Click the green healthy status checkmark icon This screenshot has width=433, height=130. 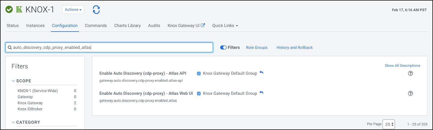(x=9, y=10)
